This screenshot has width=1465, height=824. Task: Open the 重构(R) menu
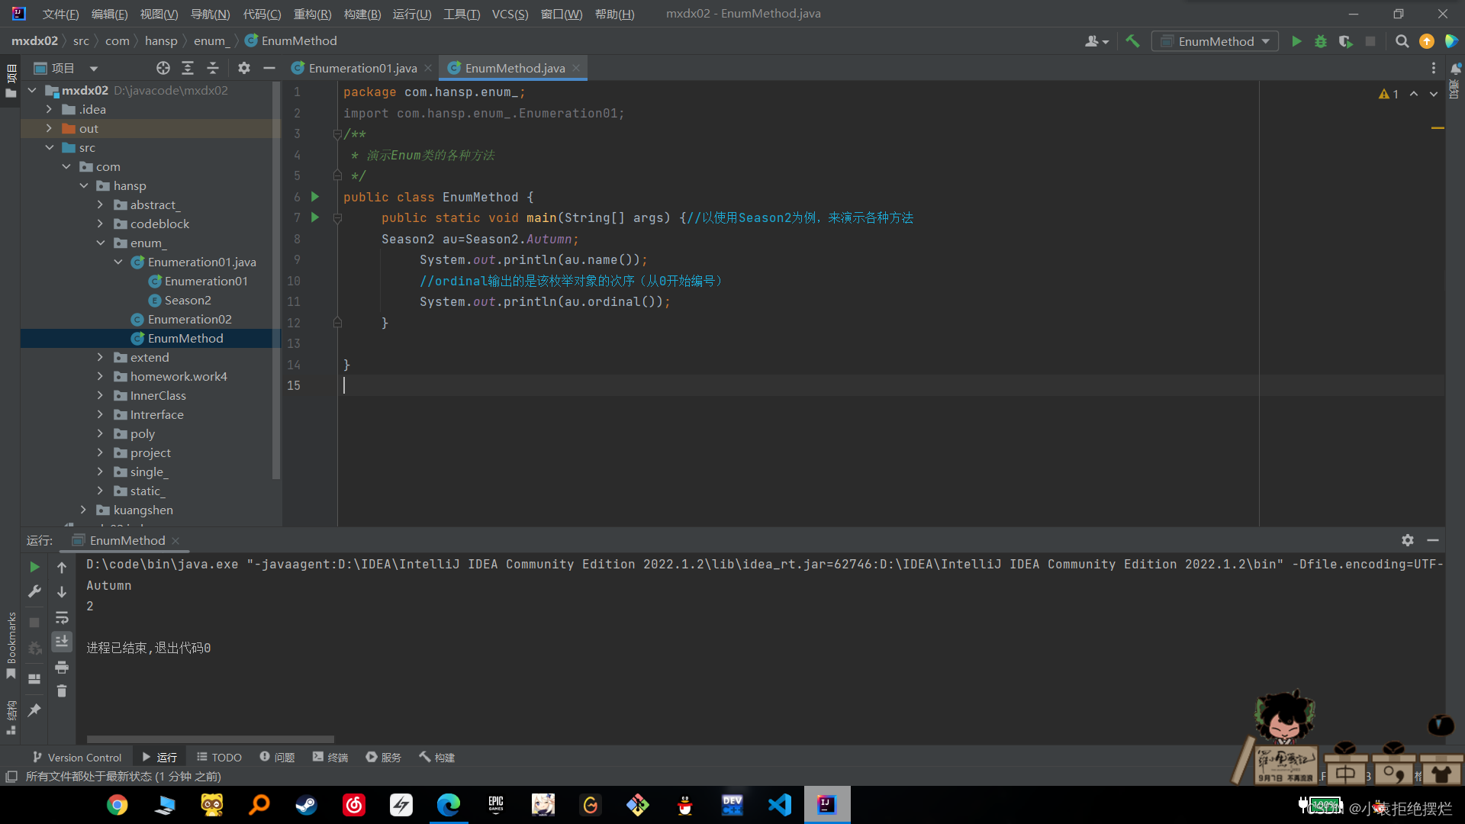pyautogui.click(x=312, y=14)
